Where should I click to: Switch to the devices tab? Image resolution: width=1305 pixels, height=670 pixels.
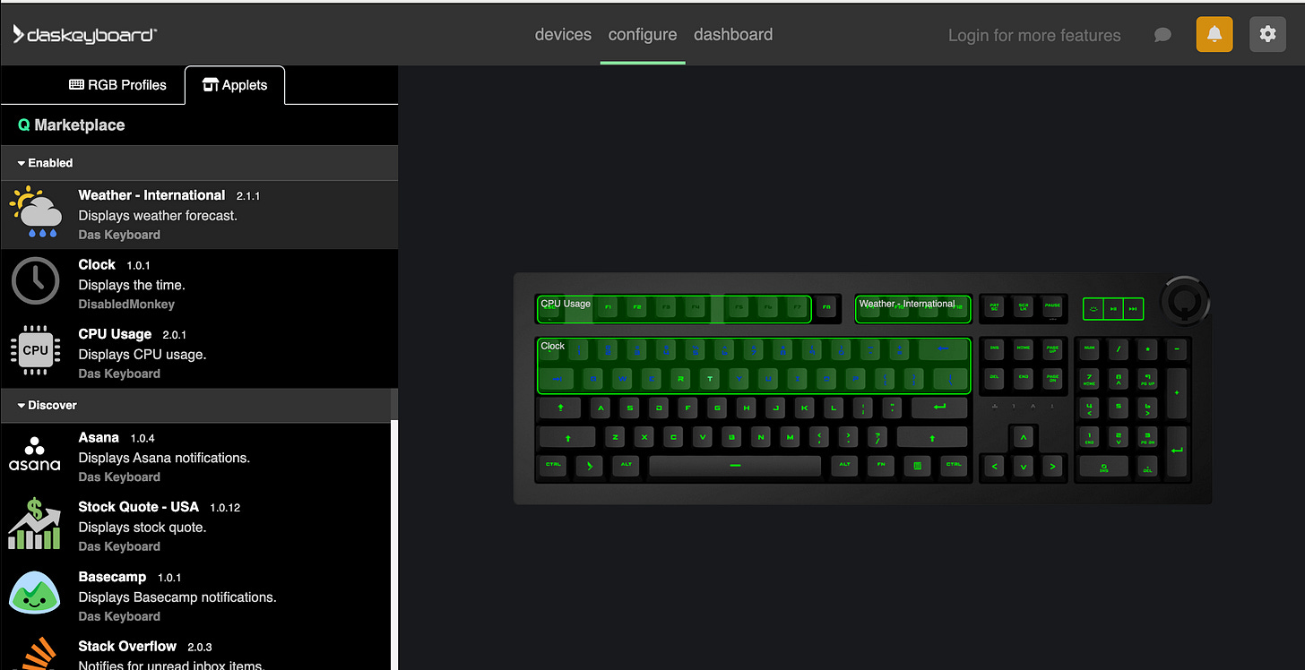(x=563, y=34)
